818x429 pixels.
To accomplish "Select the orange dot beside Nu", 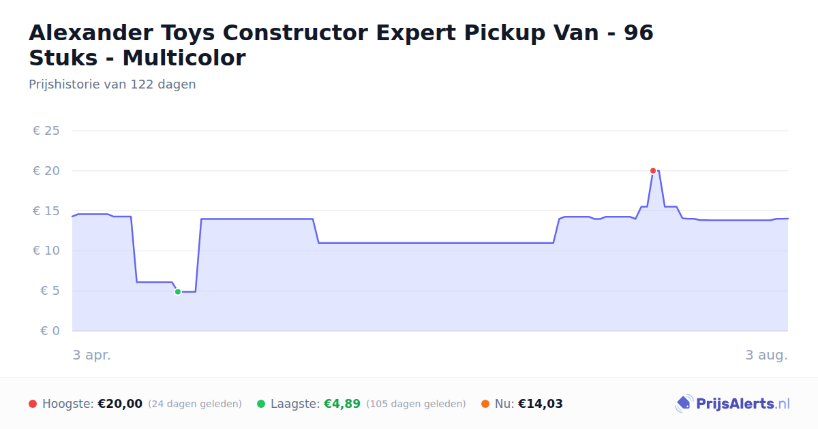I will coord(485,404).
